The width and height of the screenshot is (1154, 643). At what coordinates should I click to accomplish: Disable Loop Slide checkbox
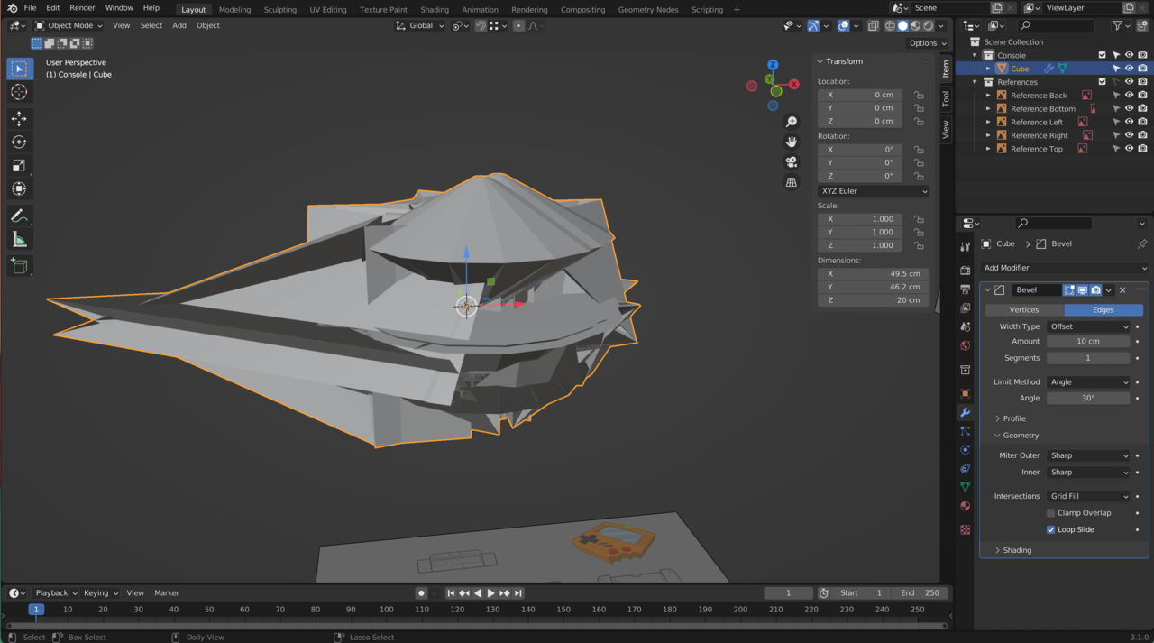point(1050,529)
